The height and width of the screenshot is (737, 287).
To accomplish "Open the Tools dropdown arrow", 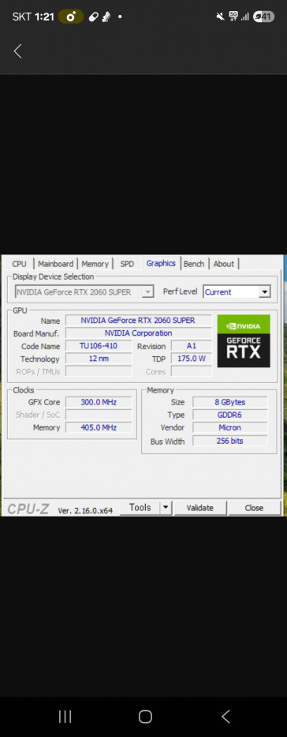I will click(x=166, y=508).
